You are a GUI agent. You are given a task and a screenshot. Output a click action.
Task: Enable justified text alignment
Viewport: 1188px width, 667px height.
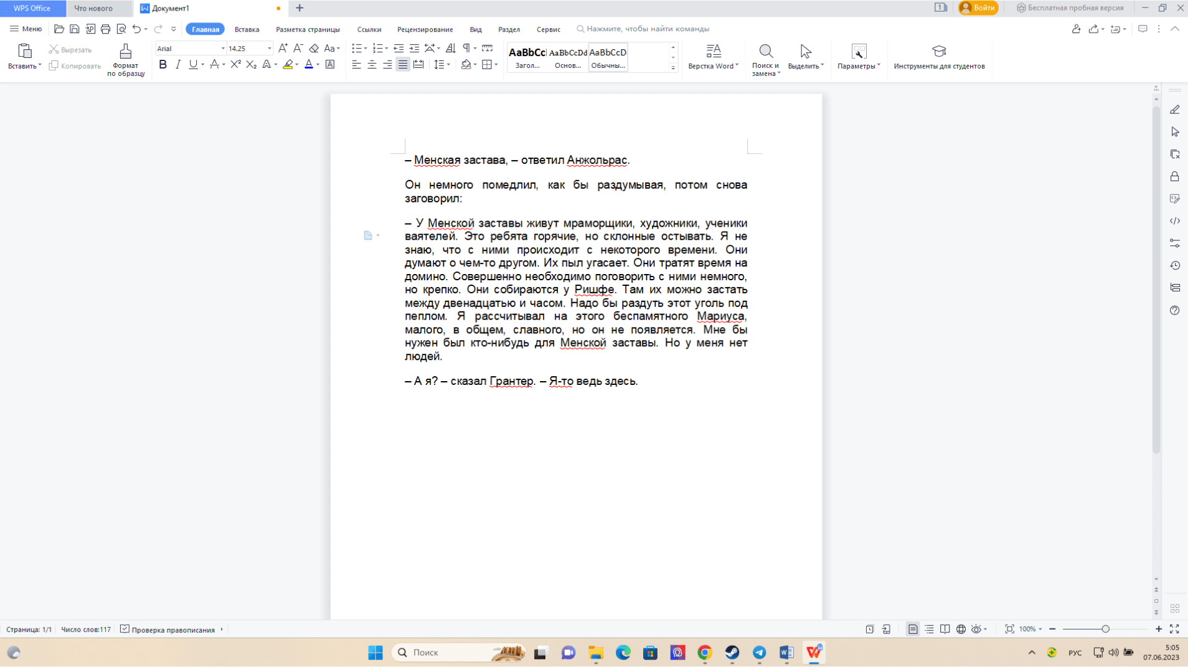403,65
